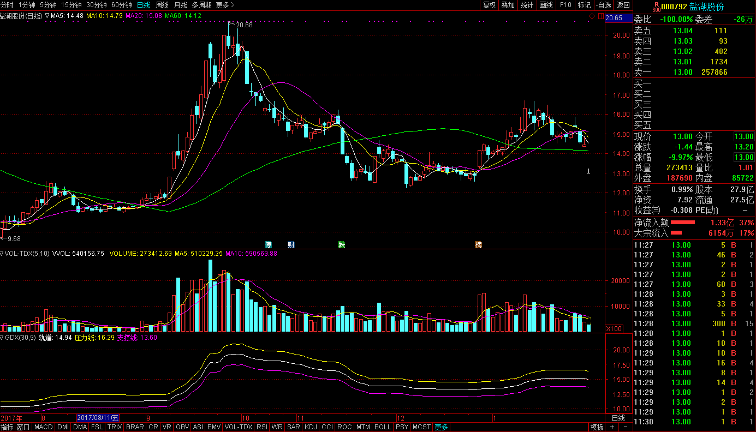Toggle 自选 watchlist for this stock

(x=603, y=5)
